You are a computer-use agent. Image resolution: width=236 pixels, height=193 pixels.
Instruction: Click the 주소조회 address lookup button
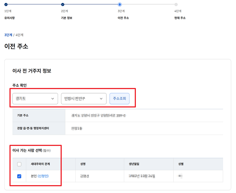[x=119, y=99]
